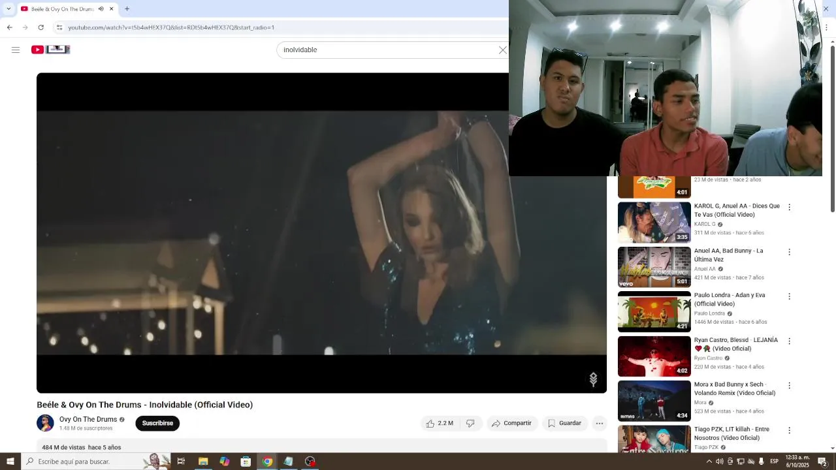Open the Compartir share dialog
This screenshot has height=470, width=836.
[x=511, y=424]
